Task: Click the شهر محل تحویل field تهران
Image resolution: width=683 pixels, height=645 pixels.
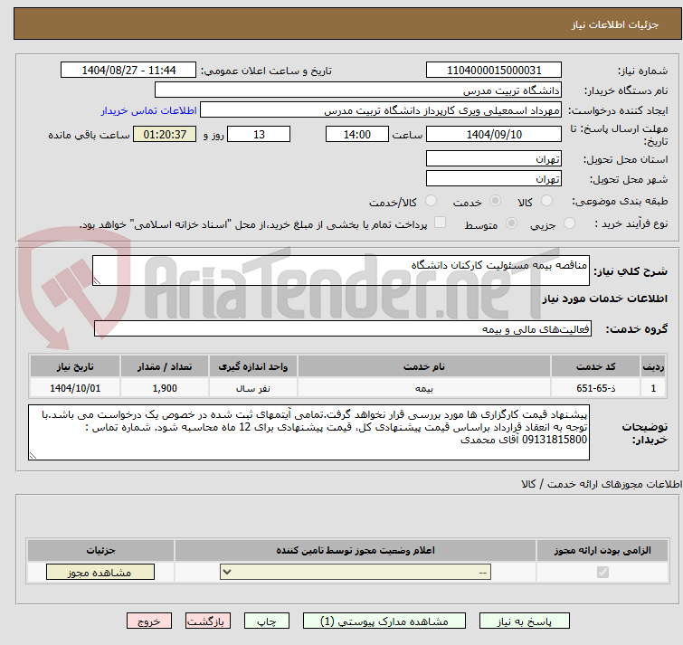Action: tap(494, 178)
